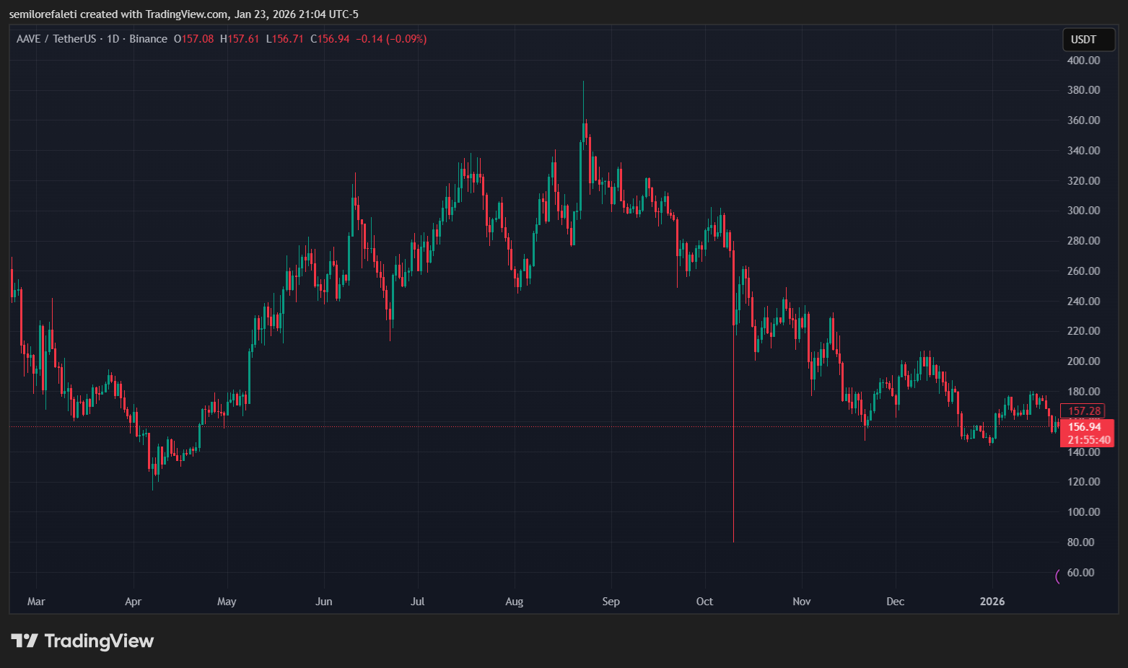Click the Oct label on time axis
Image resolution: width=1128 pixels, height=668 pixels.
[704, 602]
